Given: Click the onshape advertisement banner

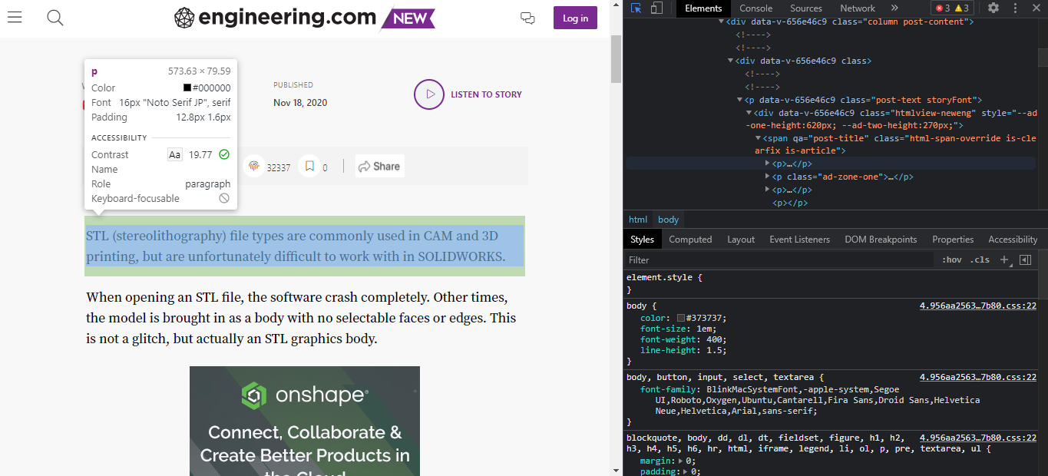Looking at the screenshot, I should (305, 421).
